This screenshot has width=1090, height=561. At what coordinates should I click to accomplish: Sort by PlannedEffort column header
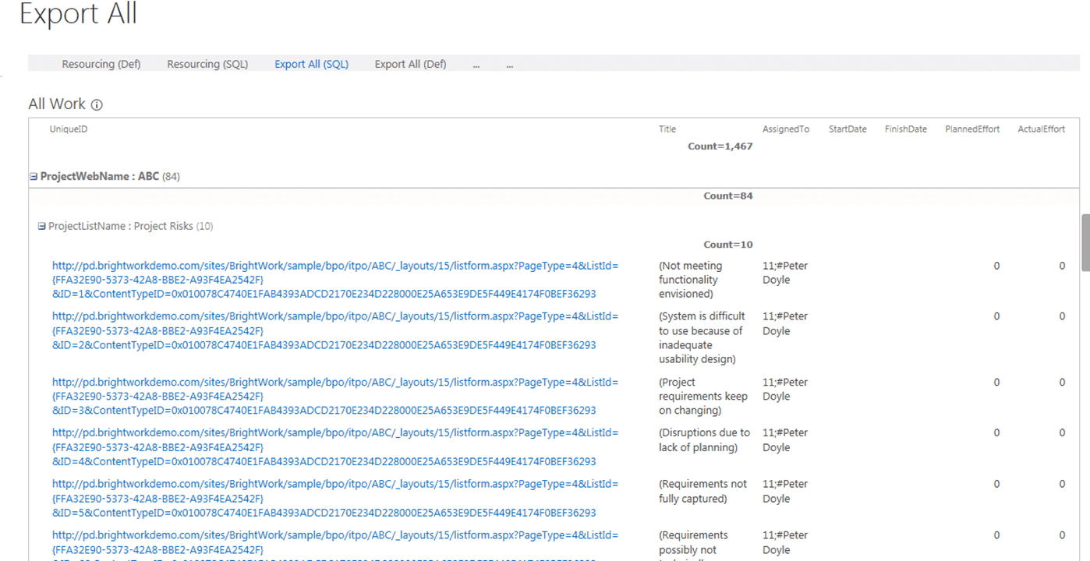972,129
